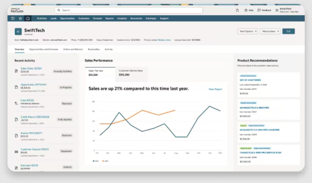Click the create new document icon in header
Image resolution: width=312 pixels, height=183 pixels.
(237, 10)
